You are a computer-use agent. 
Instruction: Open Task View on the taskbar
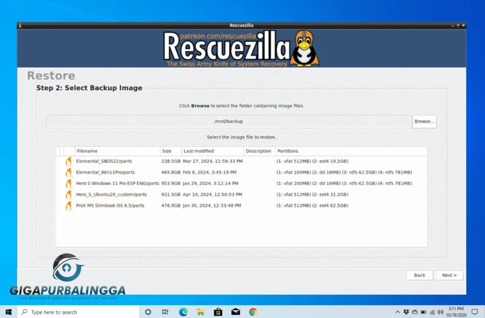165,312
